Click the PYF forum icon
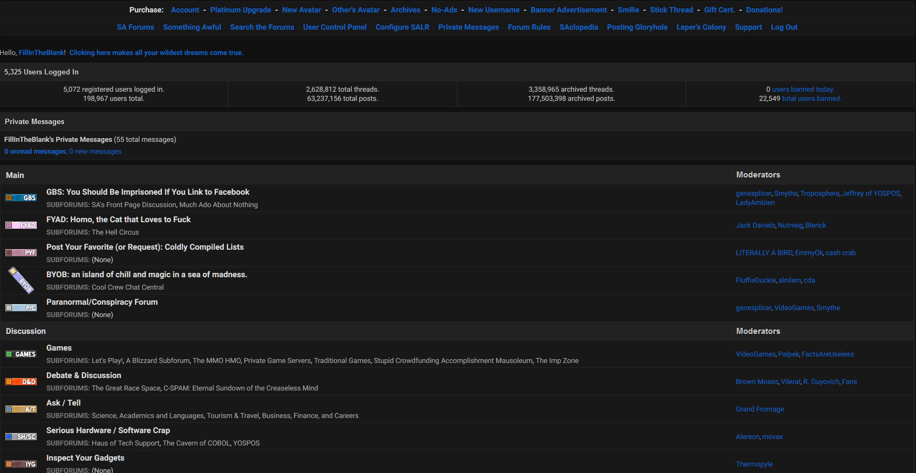 pyautogui.click(x=21, y=253)
